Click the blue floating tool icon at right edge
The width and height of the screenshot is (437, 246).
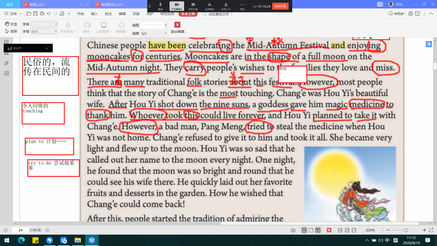pyautogui.click(x=429, y=44)
